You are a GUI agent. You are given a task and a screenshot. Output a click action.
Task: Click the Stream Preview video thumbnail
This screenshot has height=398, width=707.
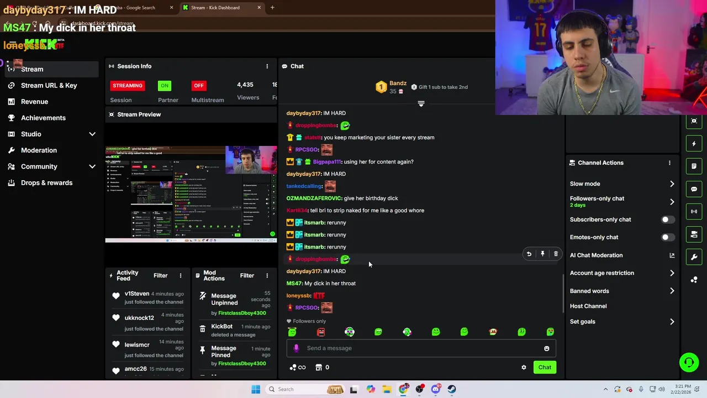[x=191, y=194]
